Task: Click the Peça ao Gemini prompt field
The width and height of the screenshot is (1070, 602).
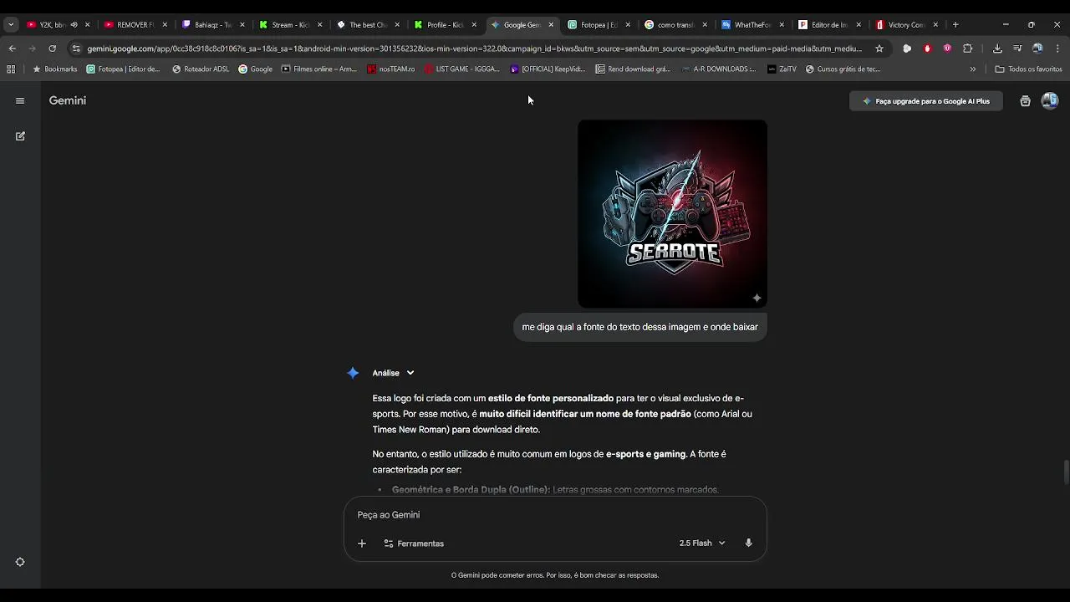Action: [x=555, y=515]
